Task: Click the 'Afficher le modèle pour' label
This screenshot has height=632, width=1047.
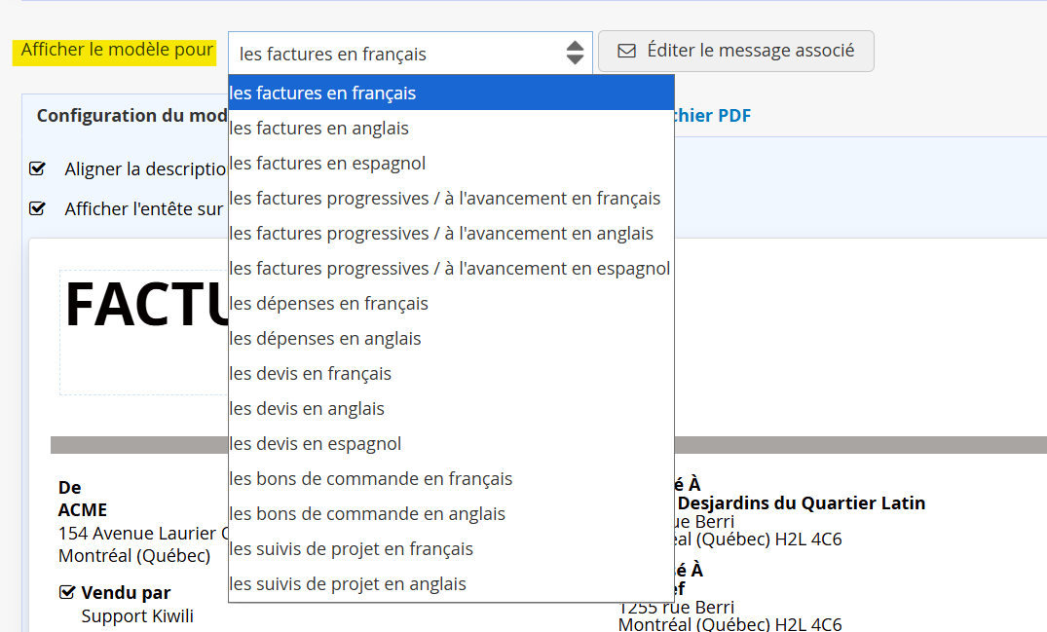Action: [x=117, y=50]
